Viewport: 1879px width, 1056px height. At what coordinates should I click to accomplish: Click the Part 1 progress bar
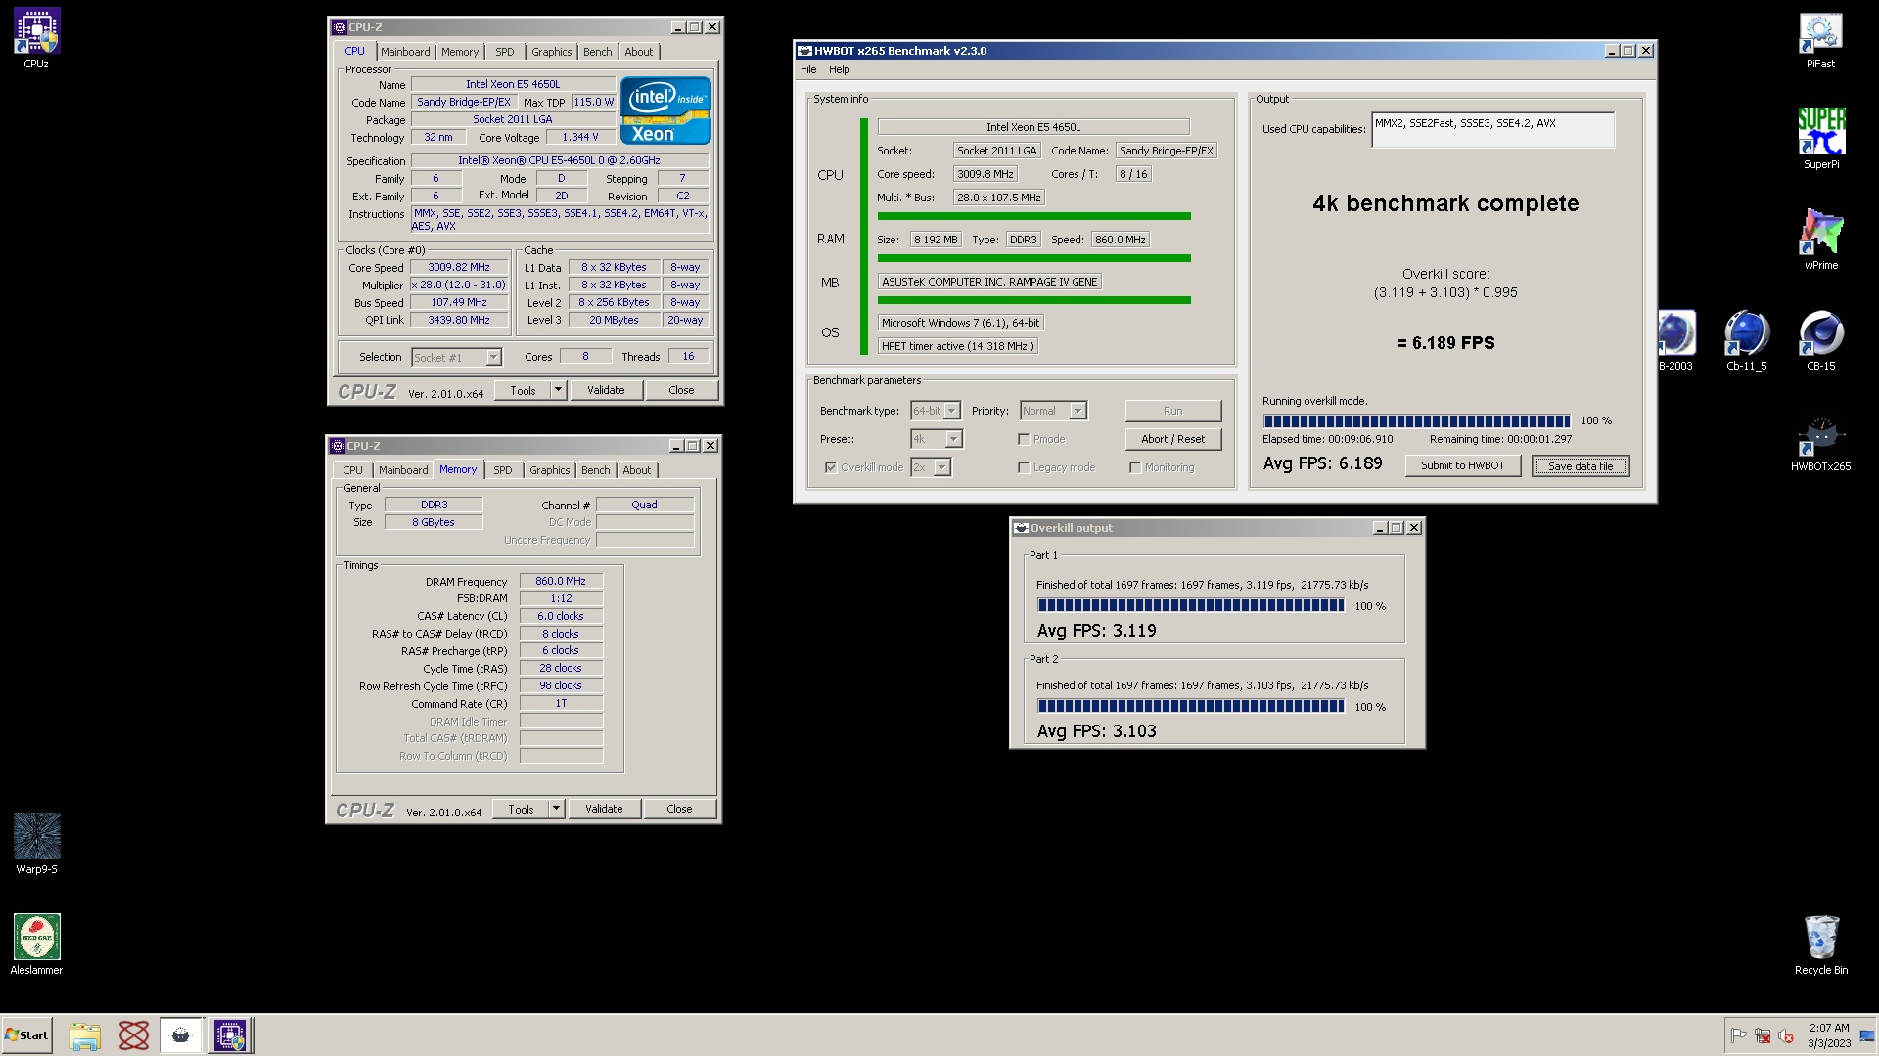(1191, 606)
